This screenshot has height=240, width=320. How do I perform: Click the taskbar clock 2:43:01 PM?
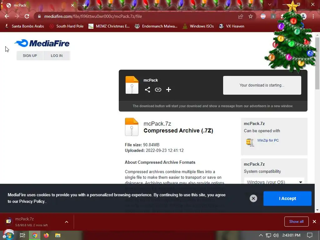coord(291,235)
